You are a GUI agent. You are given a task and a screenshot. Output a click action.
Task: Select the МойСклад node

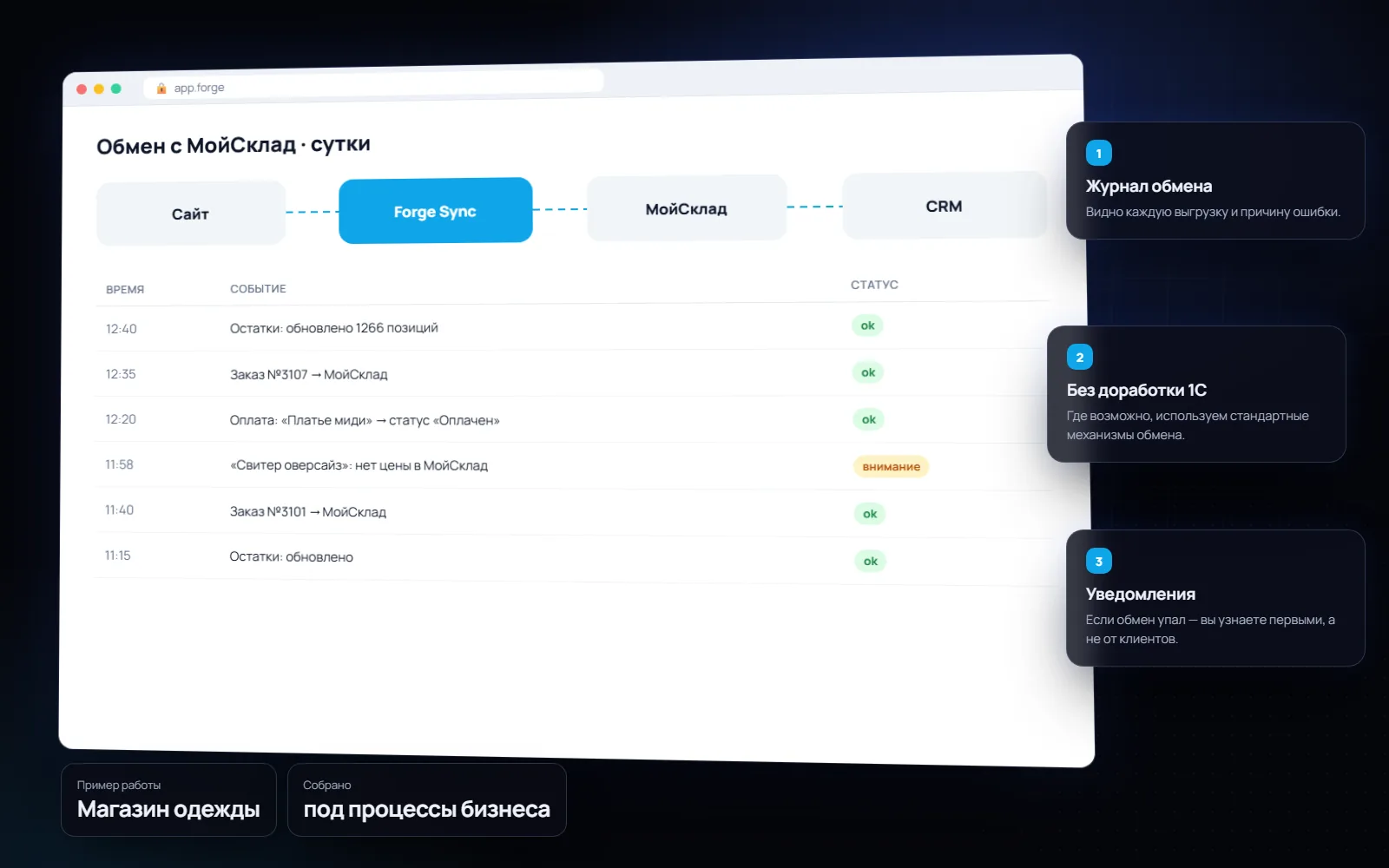coord(687,208)
